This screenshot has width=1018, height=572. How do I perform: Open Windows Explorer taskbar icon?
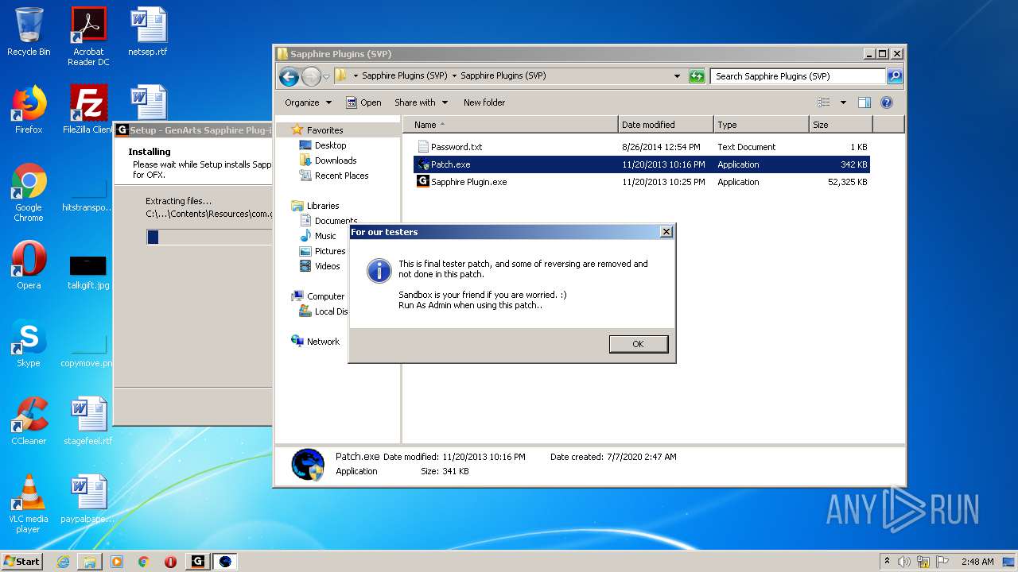[x=90, y=562]
